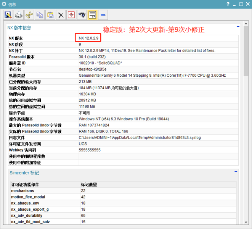Screen dimensions: 252x229
Task: Click the NX 补丁 MP14 patch text
Action: (x=147, y=50)
